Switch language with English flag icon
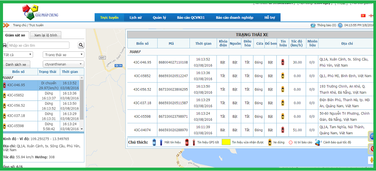The image size is (376, 171). pyautogui.click(x=371, y=15)
